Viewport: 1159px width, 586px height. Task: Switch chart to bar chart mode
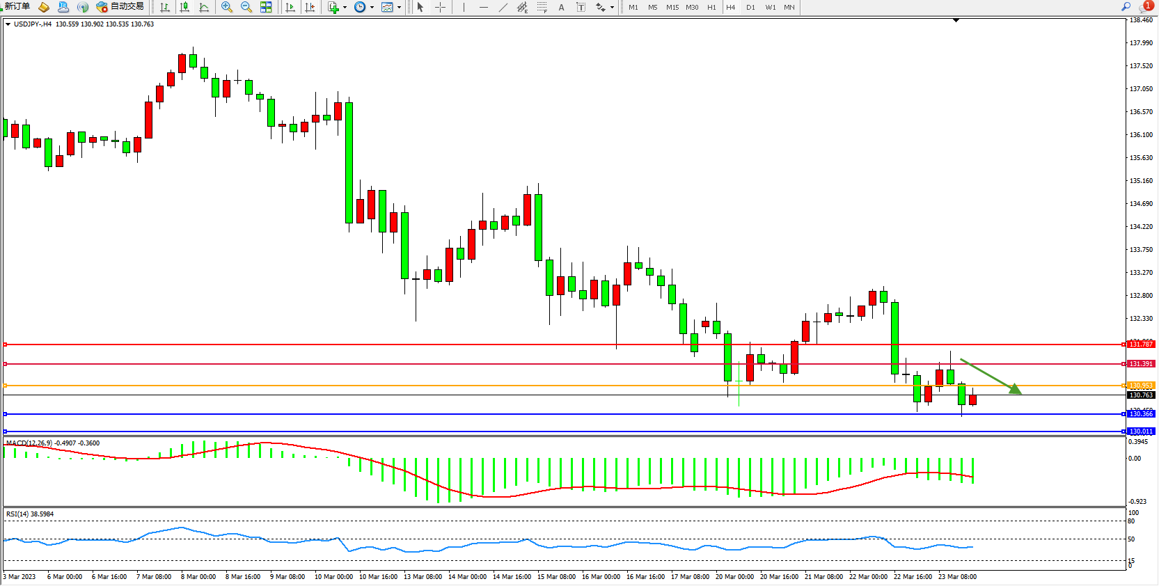165,7
